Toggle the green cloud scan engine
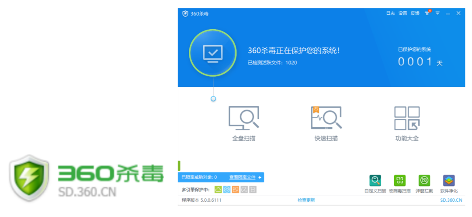This screenshot has height=217, width=472. 218,190
